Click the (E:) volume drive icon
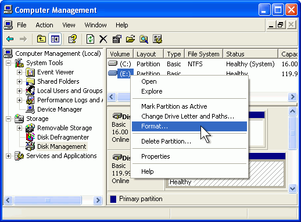 (113, 73)
